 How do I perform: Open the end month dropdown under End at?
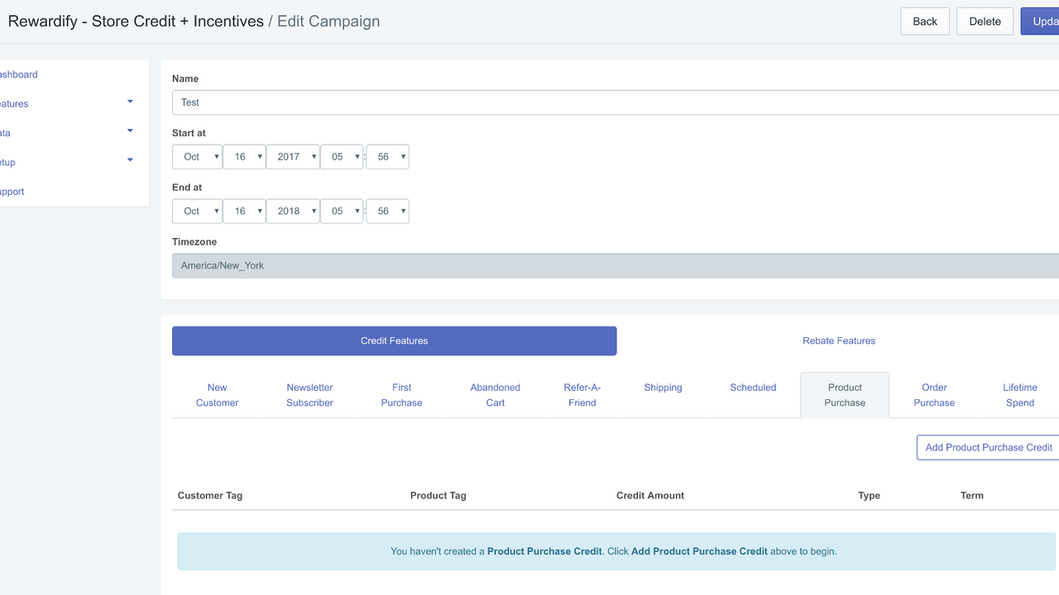tap(197, 211)
